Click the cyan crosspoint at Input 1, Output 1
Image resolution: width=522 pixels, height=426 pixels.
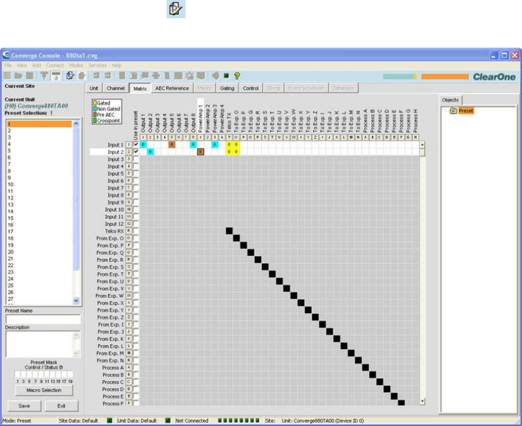point(143,145)
